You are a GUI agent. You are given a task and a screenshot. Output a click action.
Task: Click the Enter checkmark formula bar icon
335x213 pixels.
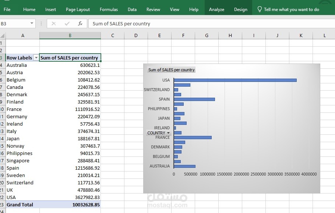67,24
